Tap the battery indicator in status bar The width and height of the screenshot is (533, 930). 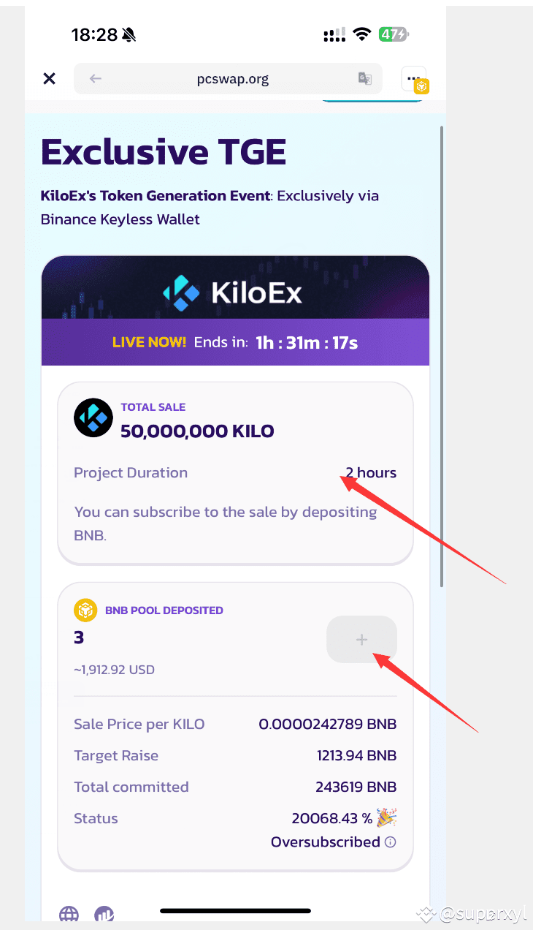(x=394, y=34)
